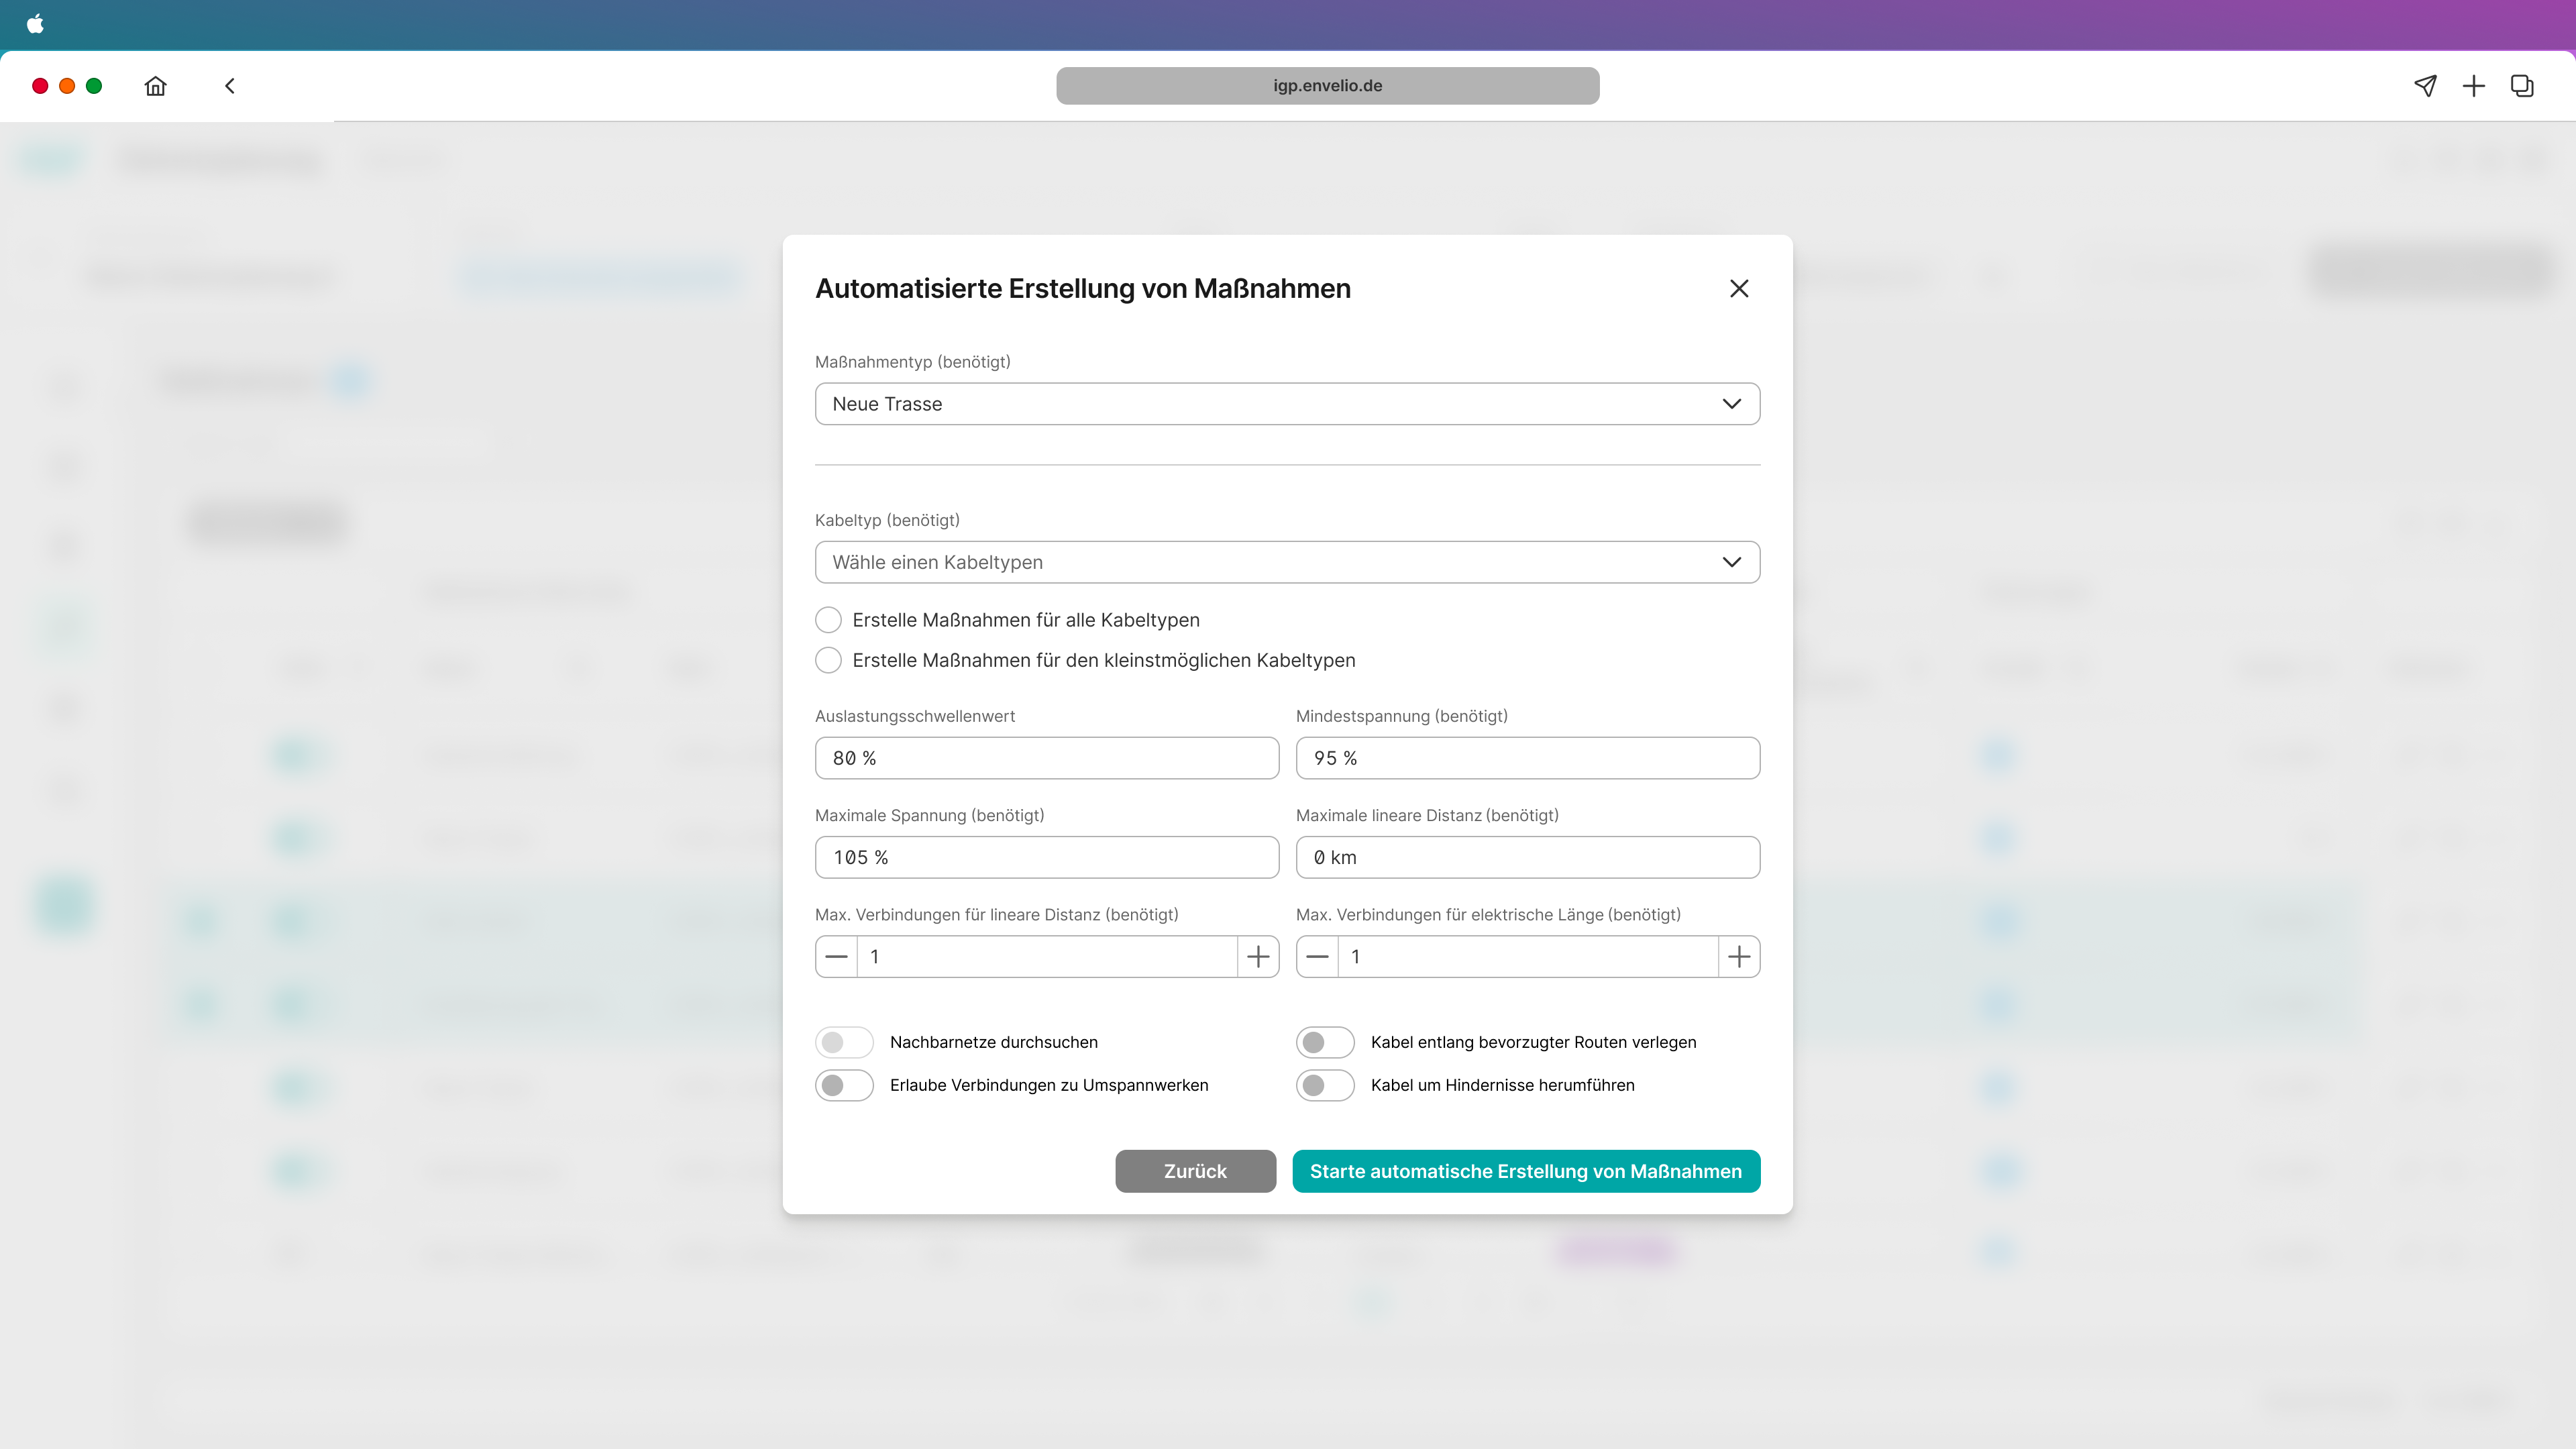Click the tab overview icon
The image size is (2576, 1449).
pos(2522,86)
